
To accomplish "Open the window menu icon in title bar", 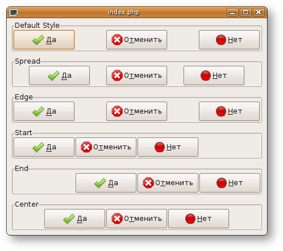I will coord(14,12).
